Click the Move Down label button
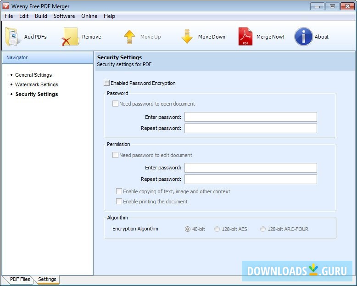Image resolution: width=357 pixels, height=286 pixels. click(x=212, y=37)
